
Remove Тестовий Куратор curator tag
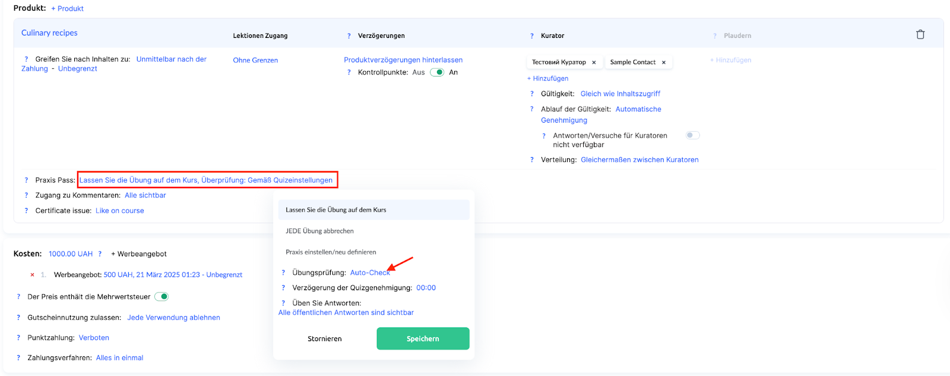pyautogui.click(x=594, y=62)
